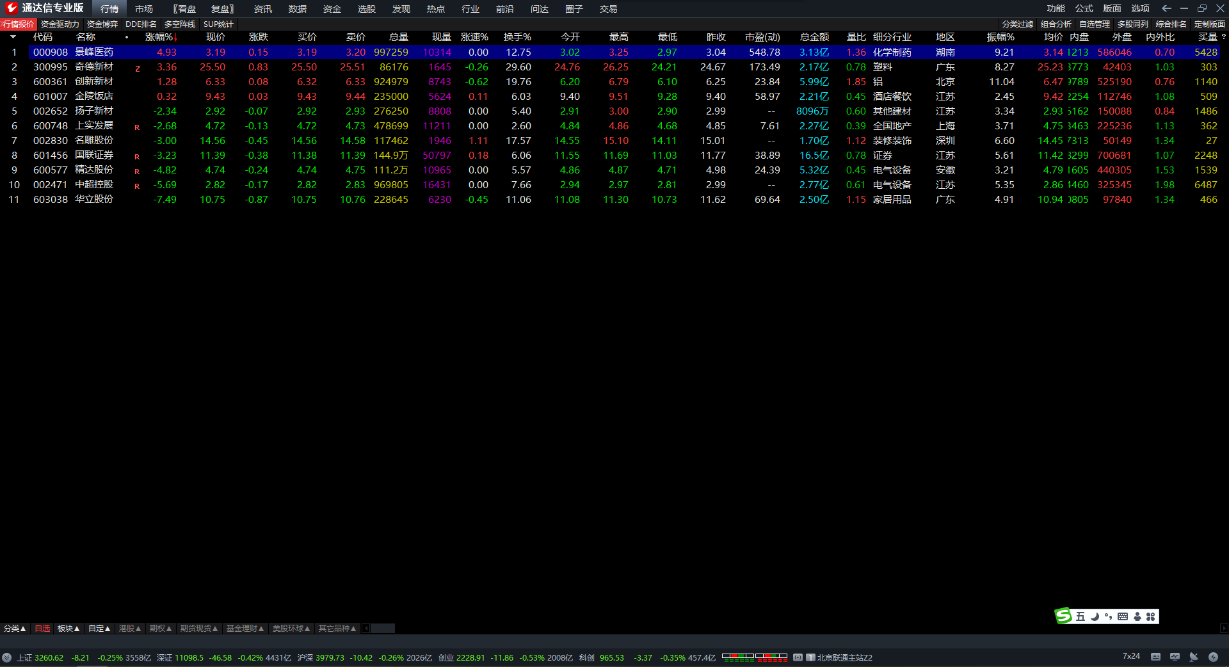Click the lightning bolt status icon

(x=1213, y=657)
